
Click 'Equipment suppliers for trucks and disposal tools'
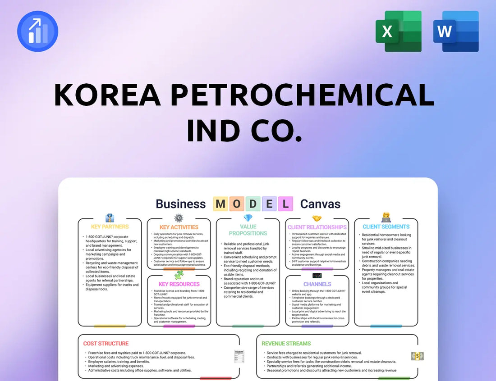(112, 287)
